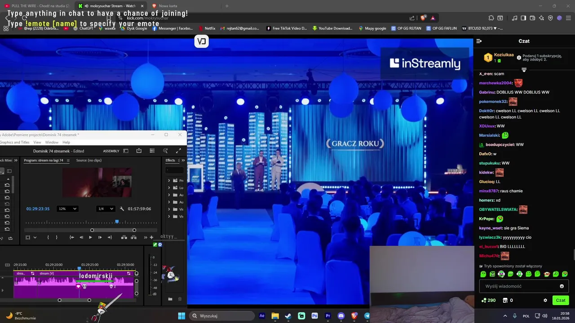Viewport: 575px width, 323px height.
Task: Open Graphics and Titles menu
Action: [x=14, y=142]
